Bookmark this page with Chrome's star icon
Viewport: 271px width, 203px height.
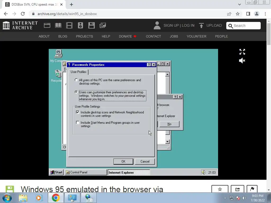(x=238, y=14)
